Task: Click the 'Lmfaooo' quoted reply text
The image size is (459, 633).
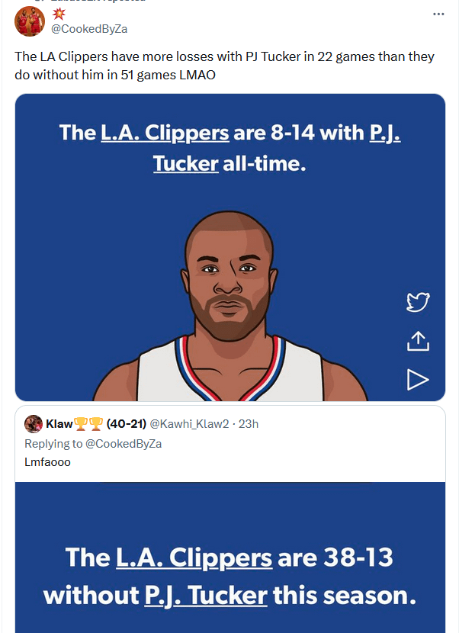Action: pyautogui.click(x=48, y=461)
